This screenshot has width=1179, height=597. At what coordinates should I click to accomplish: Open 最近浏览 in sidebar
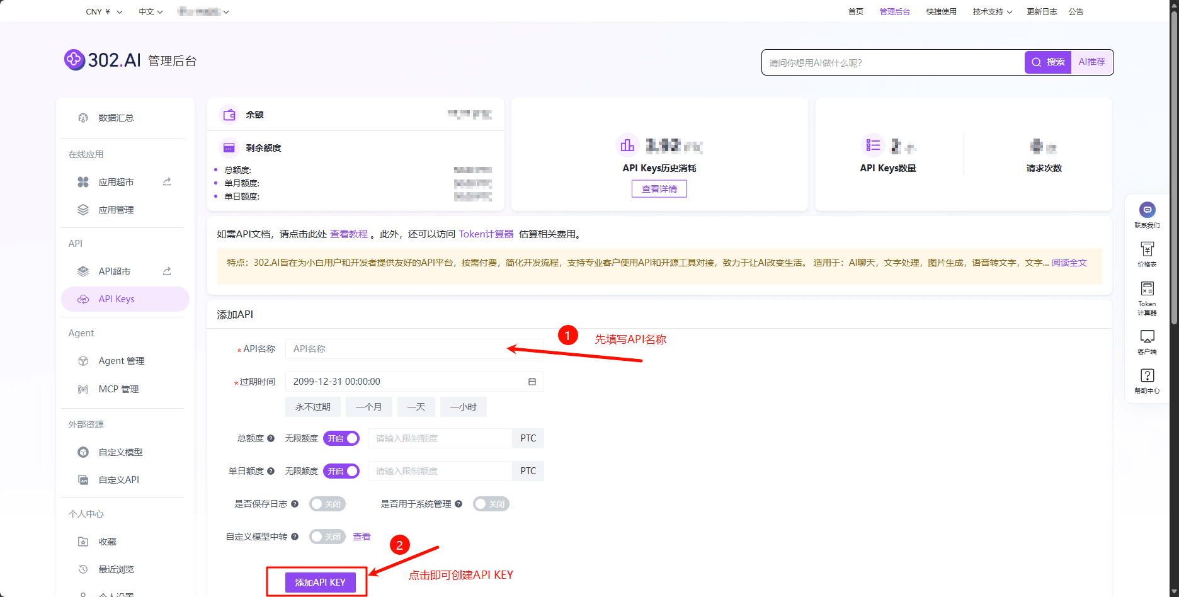116,569
